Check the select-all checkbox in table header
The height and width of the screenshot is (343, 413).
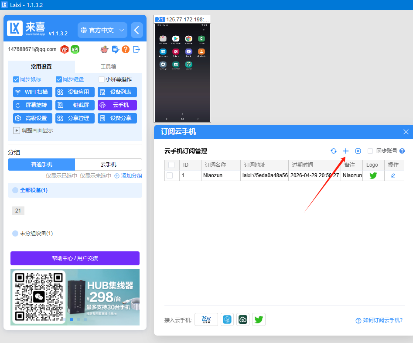[171, 165]
